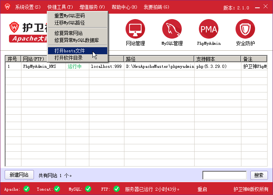Screen dimensions: 273x195
Task: Launch PhpMyAdmin via the PMA icon
Action: click(209, 29)
